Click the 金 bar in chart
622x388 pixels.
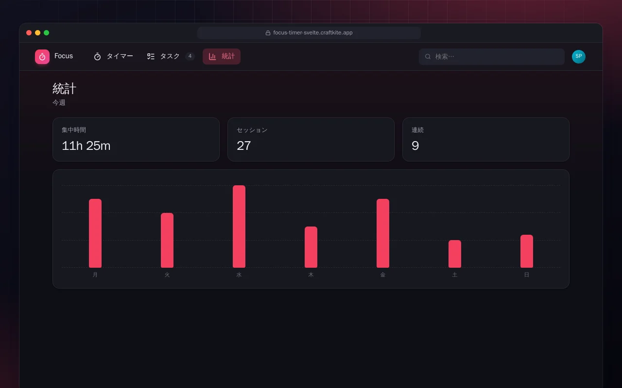click(383, 233)
